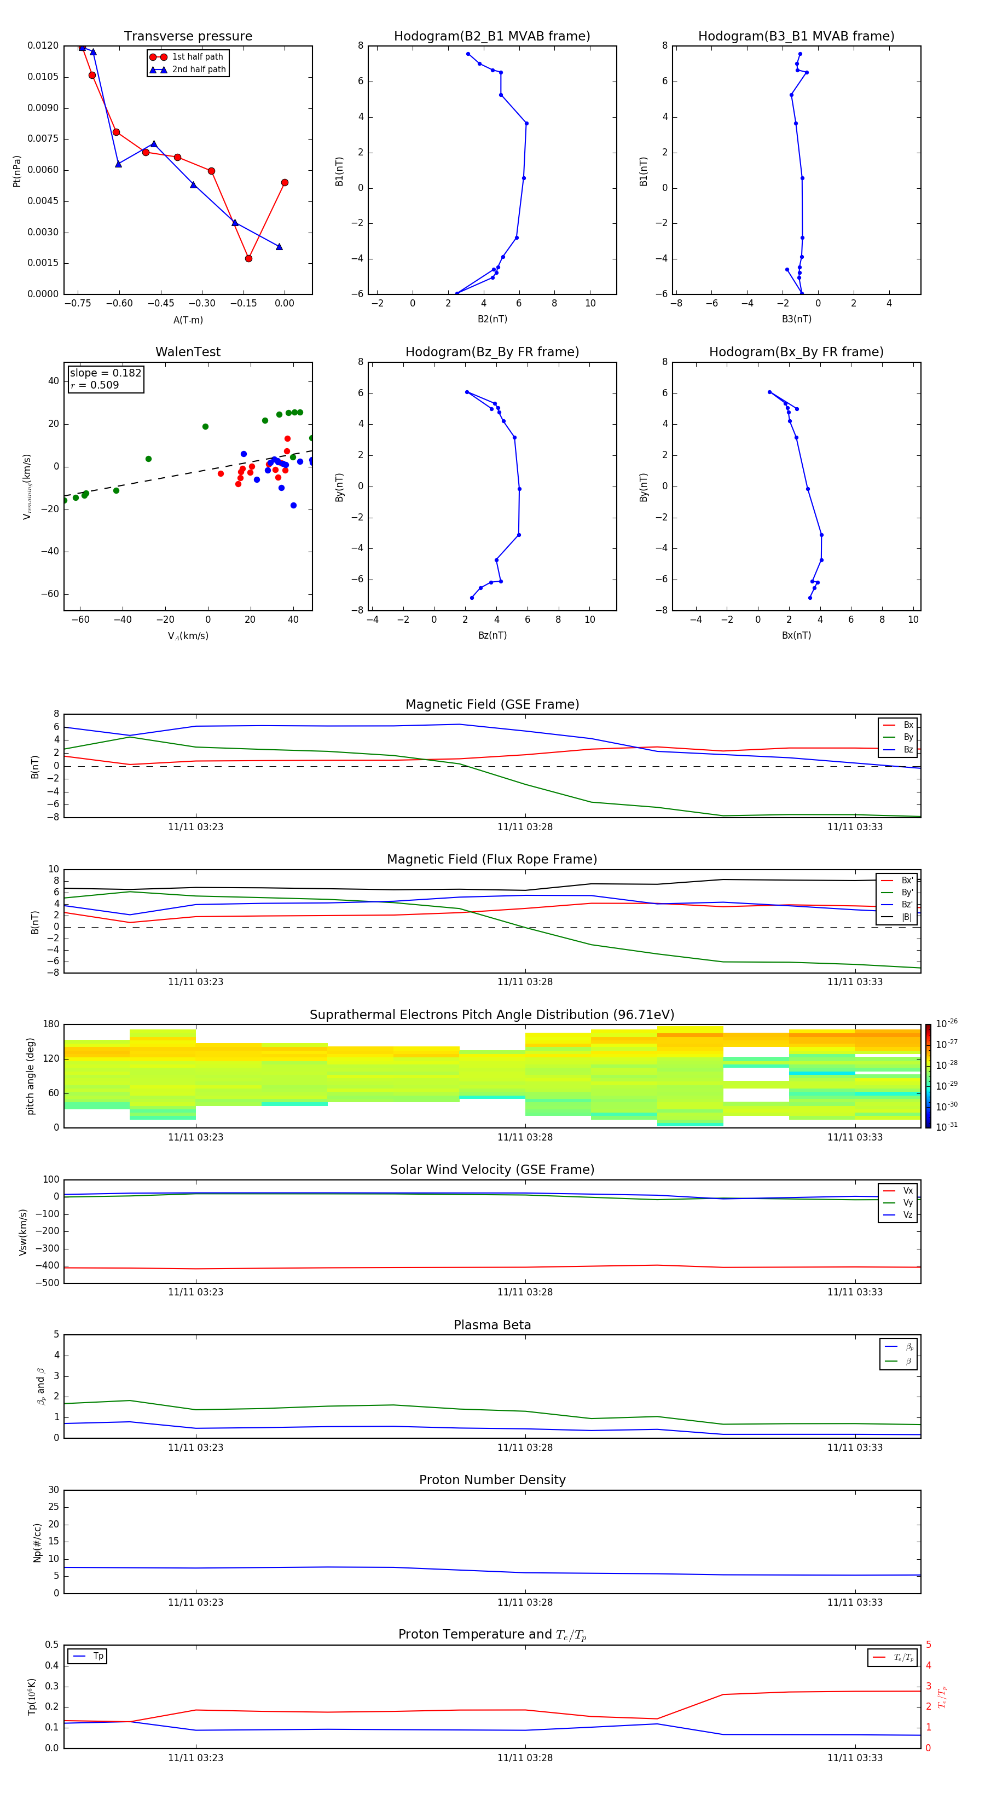The image size is (985, 1806).
Task: Click the 'Np(#/cc)' axis label
Action: [x=37, y=1542]
